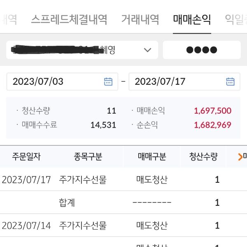Tap the 매매손익 value 1,697,500
The image size is (247, 247).
pos(212,111)
